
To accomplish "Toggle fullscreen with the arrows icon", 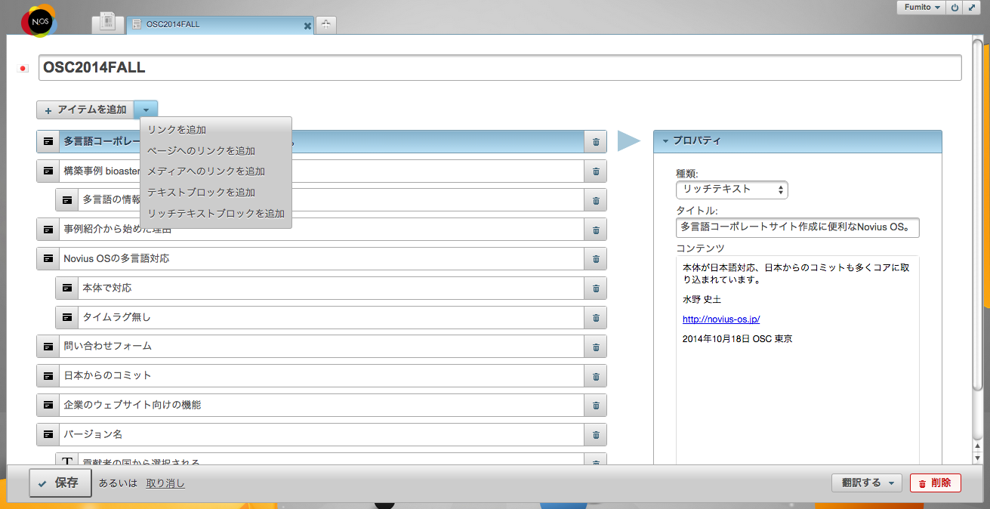I will 971,8.
